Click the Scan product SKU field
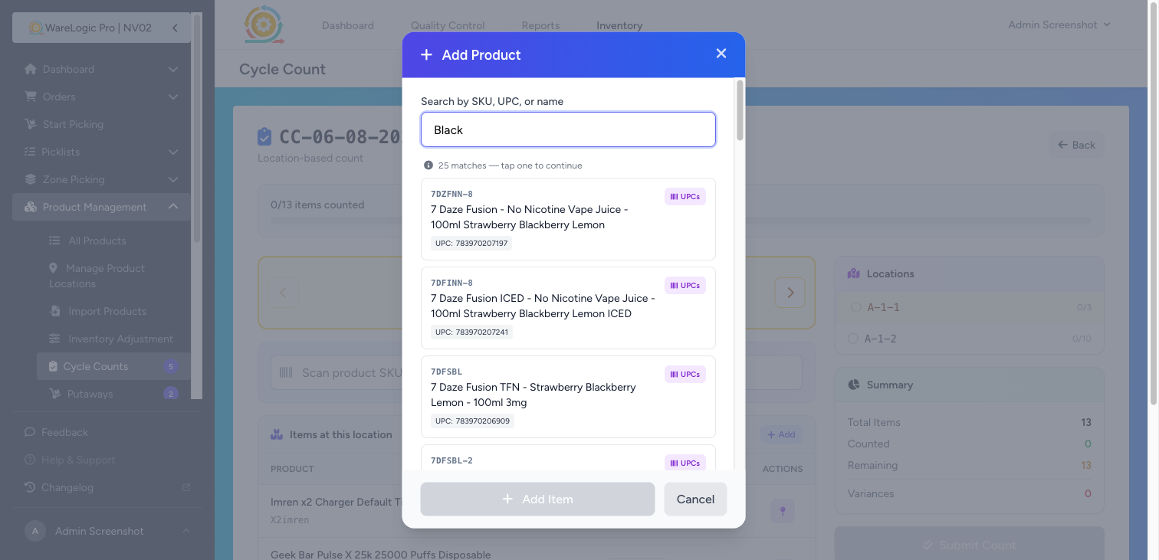1159x560 pixels. click(x=537, y=372)
